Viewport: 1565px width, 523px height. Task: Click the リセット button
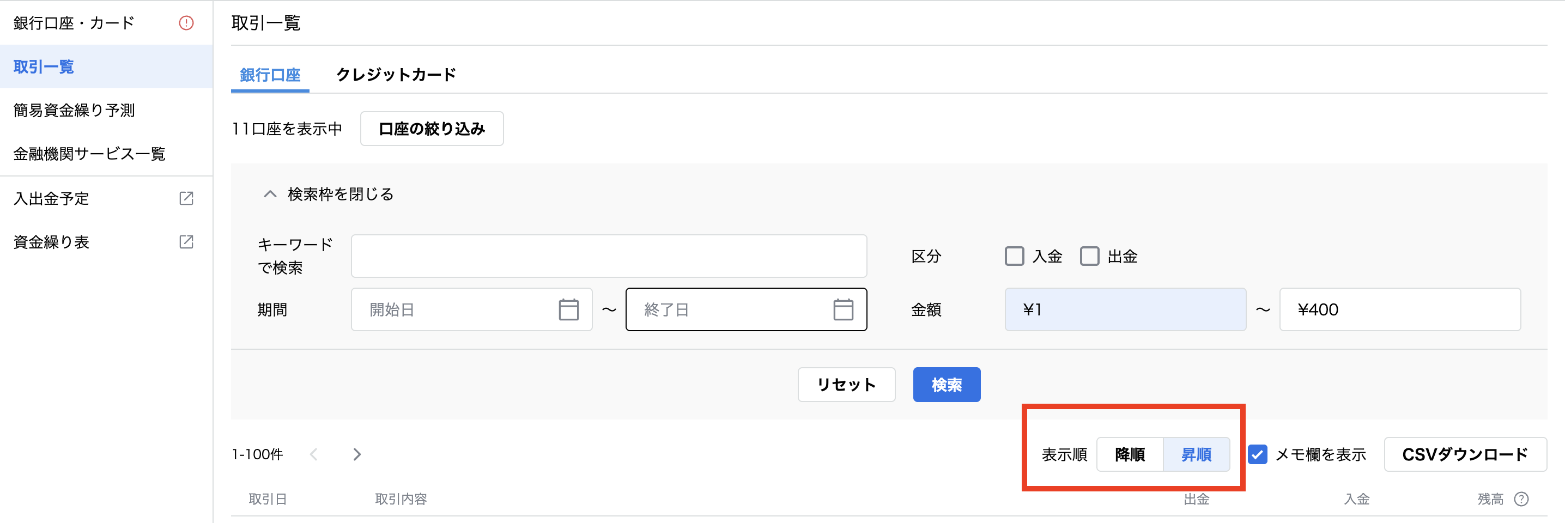point(846,385)
